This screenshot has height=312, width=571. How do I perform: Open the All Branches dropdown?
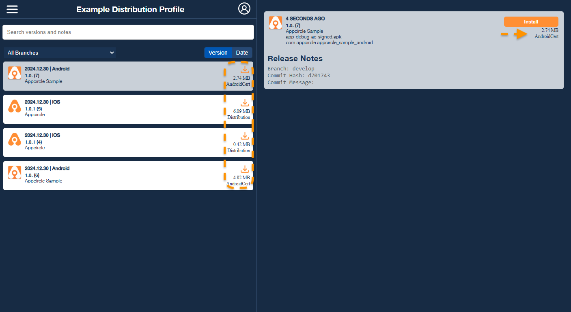(x=60, y=53)
